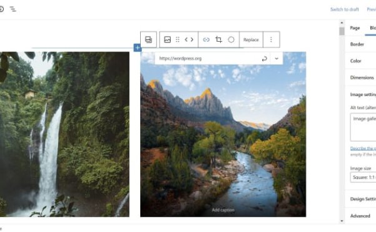Viewport: 376px width, 232px height.
Task: Toggle the insert link icon
Action: coord(206,39)
